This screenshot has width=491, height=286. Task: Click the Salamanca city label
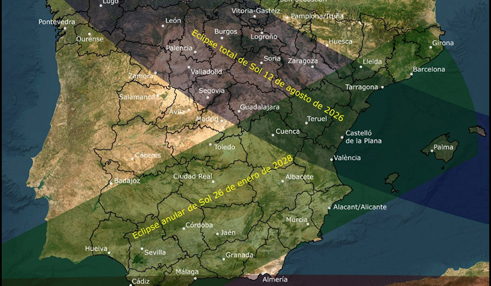137,97
